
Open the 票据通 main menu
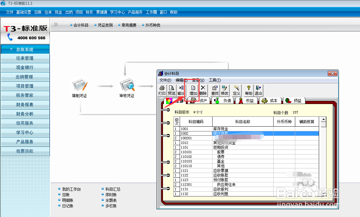pyautogui.click(x=102, y=12)
